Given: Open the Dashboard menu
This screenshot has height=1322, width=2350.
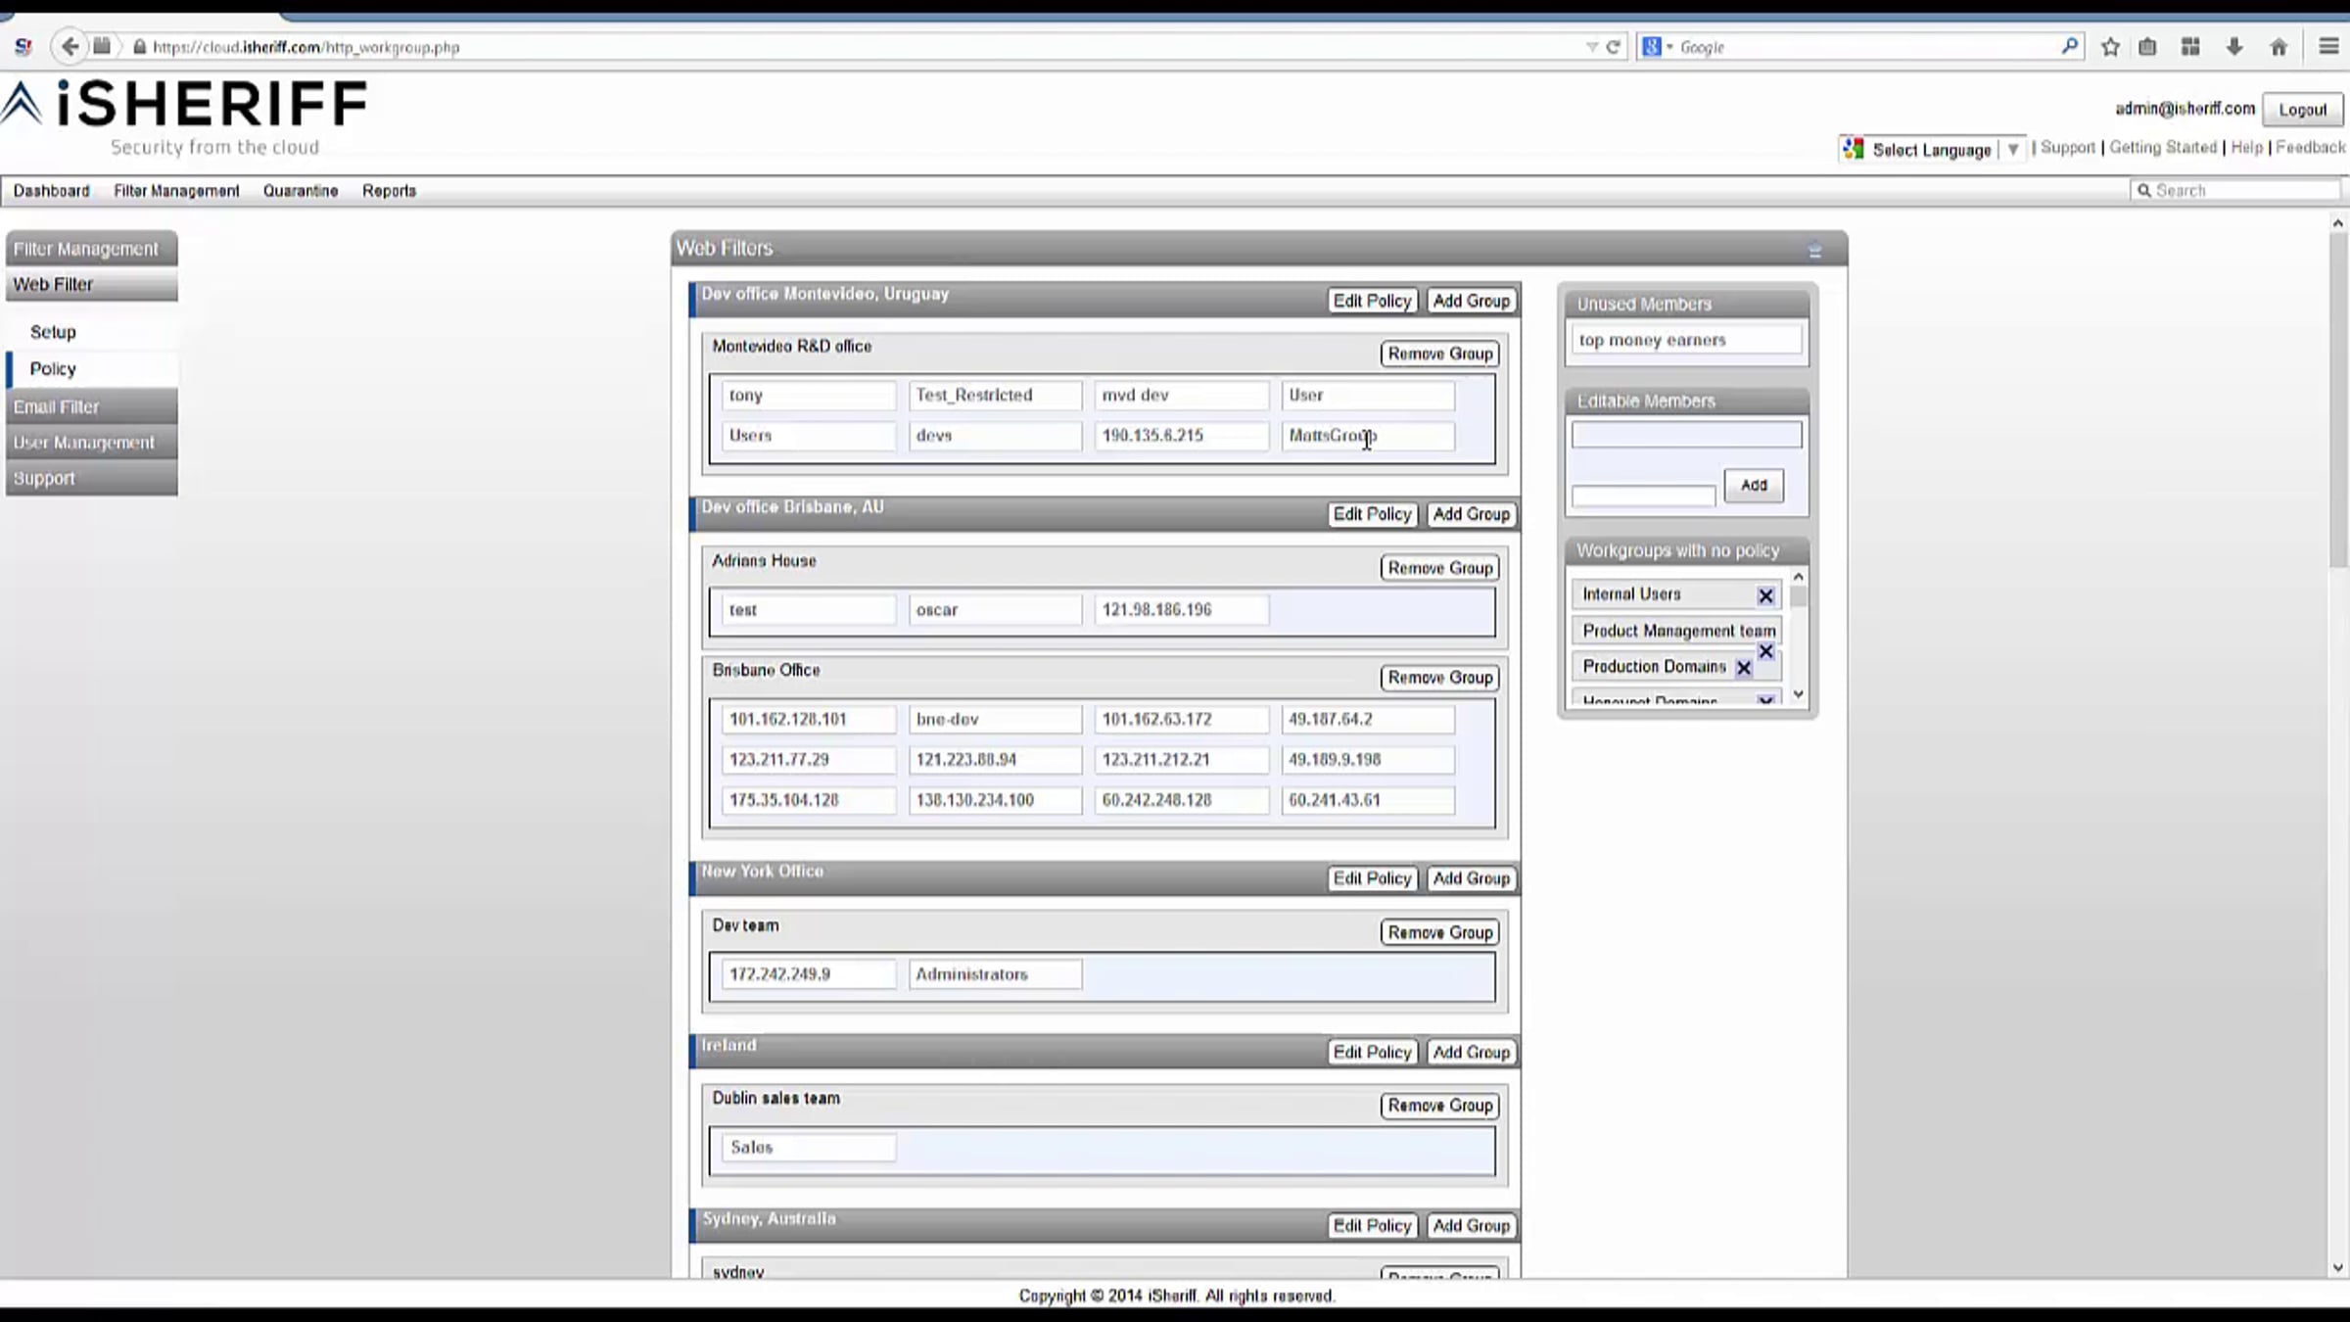Looking at the screenshot, I should pyautogui.click(x=51, y=191).
